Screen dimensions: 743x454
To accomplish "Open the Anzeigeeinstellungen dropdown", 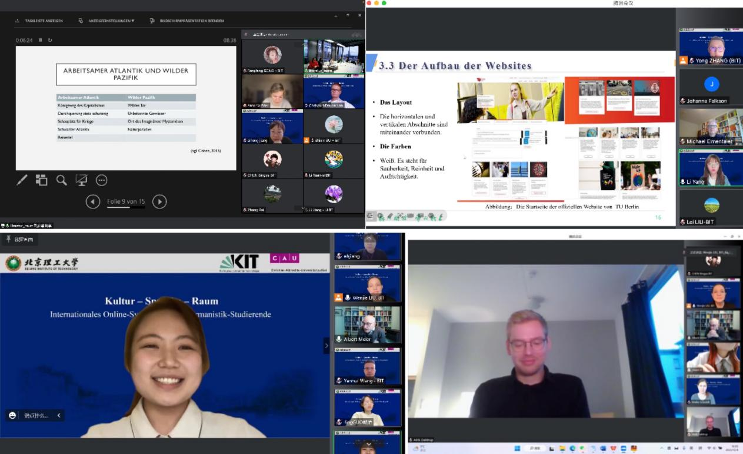I will 106,21.
